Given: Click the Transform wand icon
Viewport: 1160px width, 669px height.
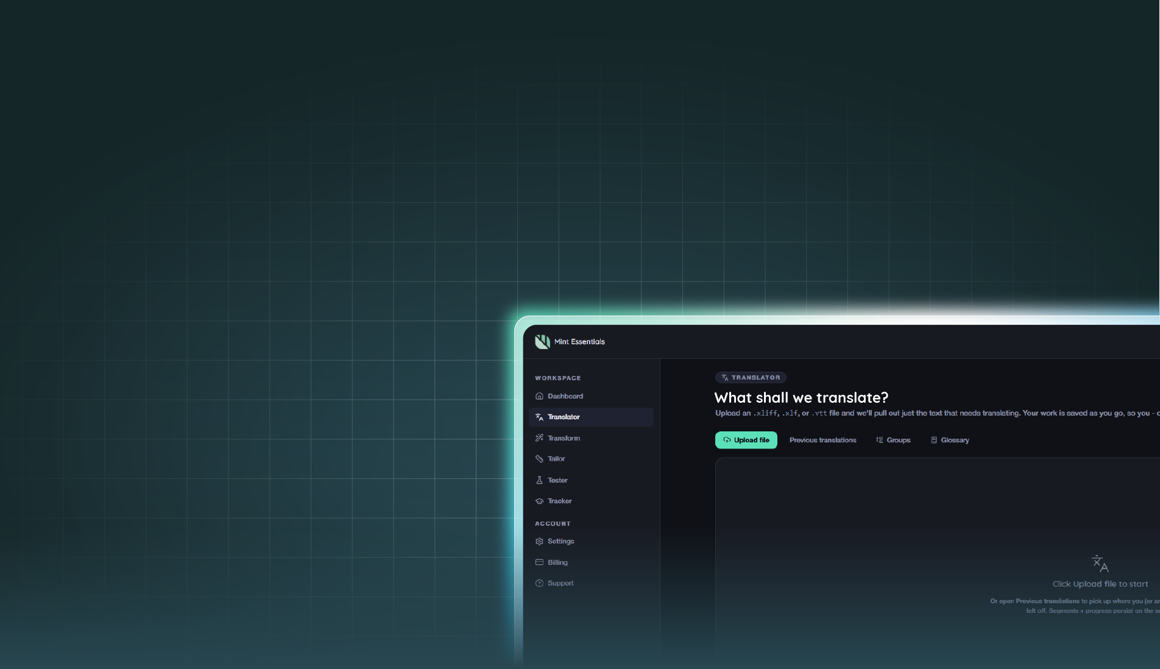Looking at the screenshot, I should coord(539,438).
